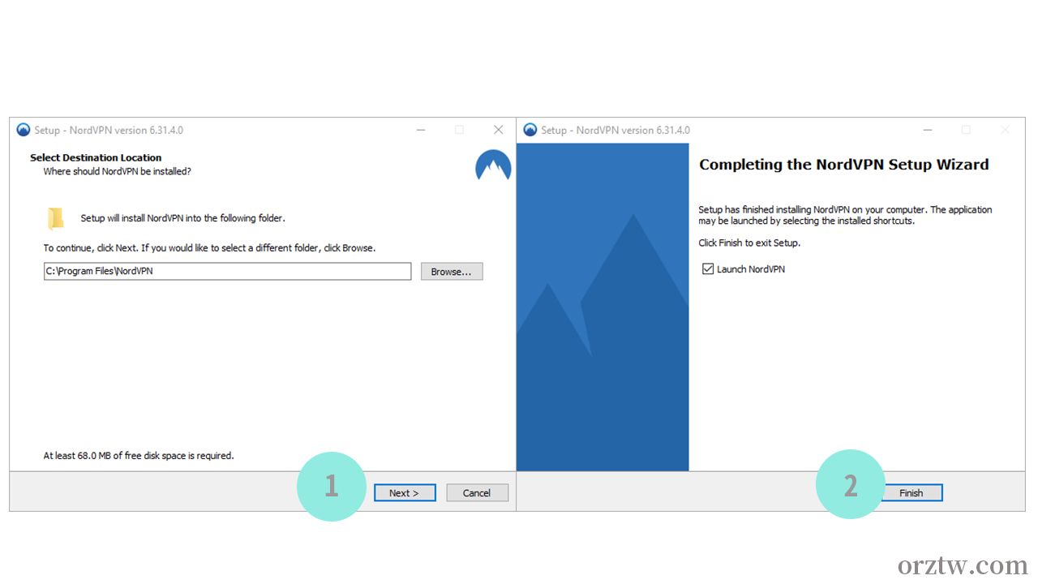1038x584 pixels.
Task: Click Finish to exit Setup
Action: (911, 492)
